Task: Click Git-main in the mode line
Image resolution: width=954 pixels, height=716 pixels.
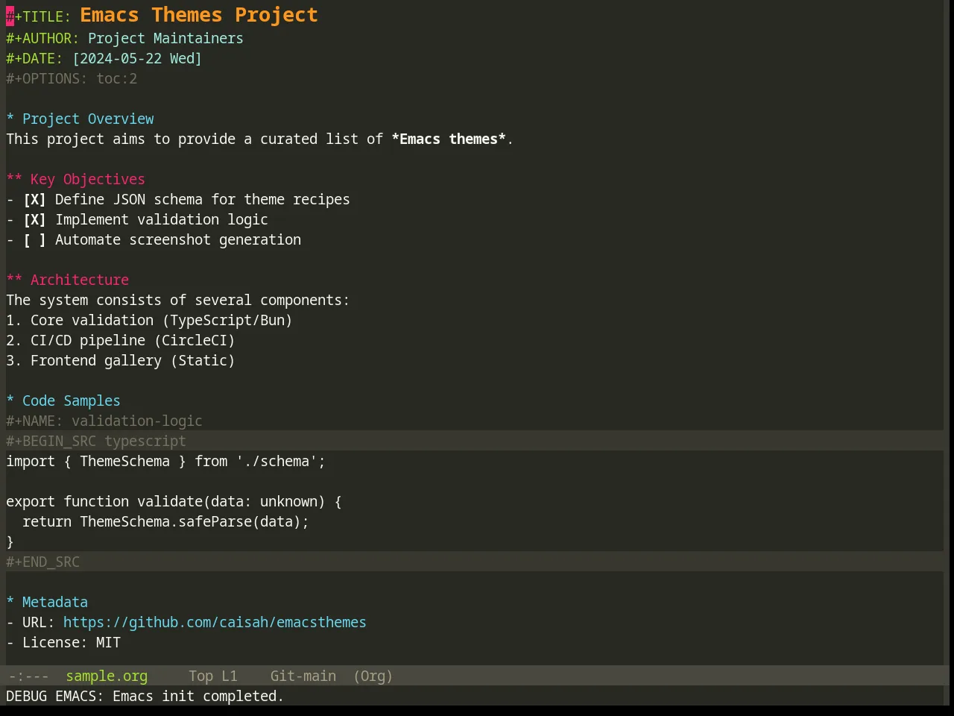Action: point(303,676)
